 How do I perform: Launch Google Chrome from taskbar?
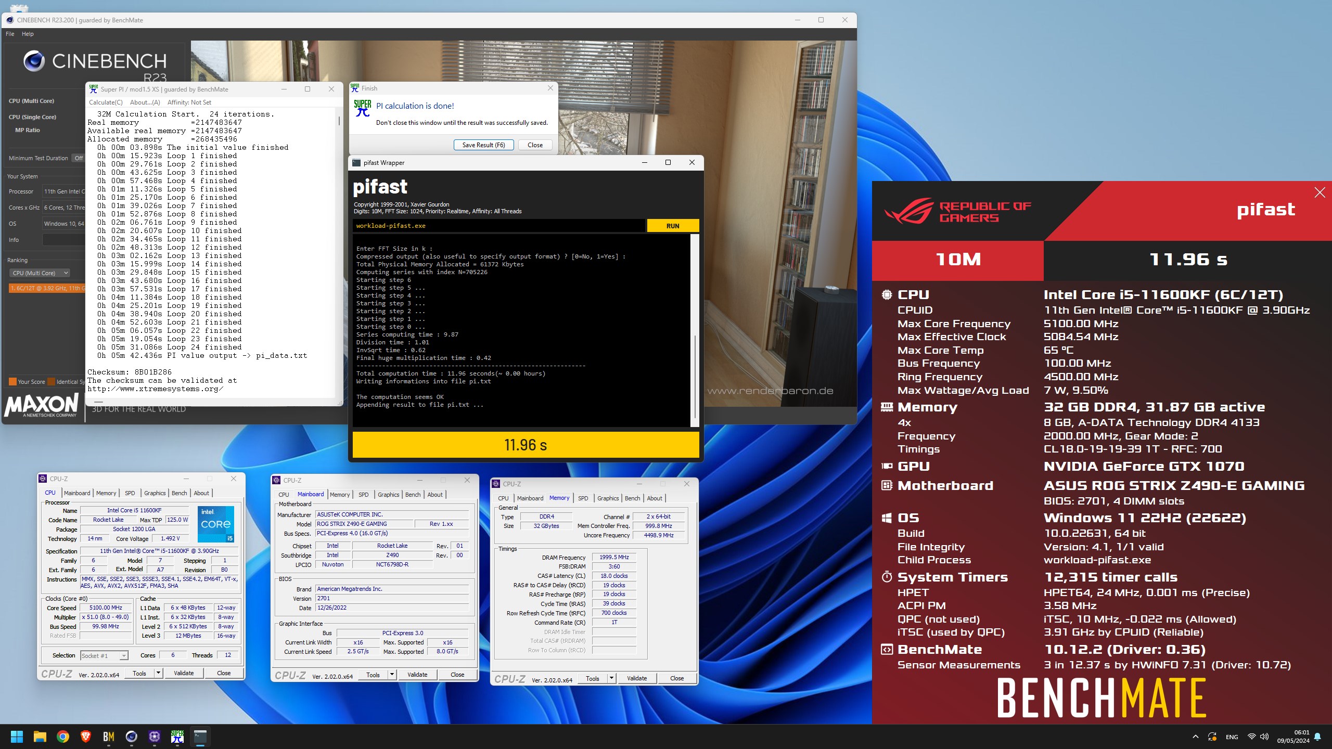pyautogui.click(x=63, y=737)
